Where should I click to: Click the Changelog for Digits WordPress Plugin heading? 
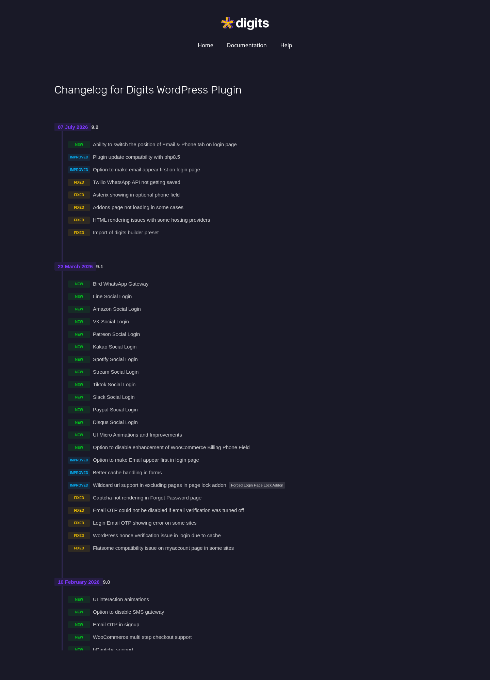pyautogui.click(x=148, y=90)
